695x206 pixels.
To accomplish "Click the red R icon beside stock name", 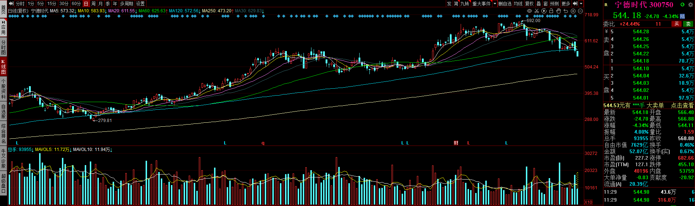I will tap(606, 5).
